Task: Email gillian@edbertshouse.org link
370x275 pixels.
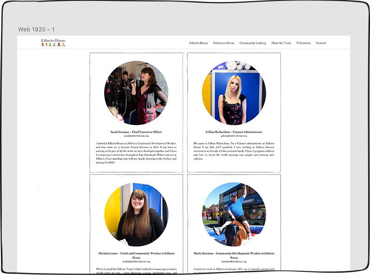Action: point(234,136)
